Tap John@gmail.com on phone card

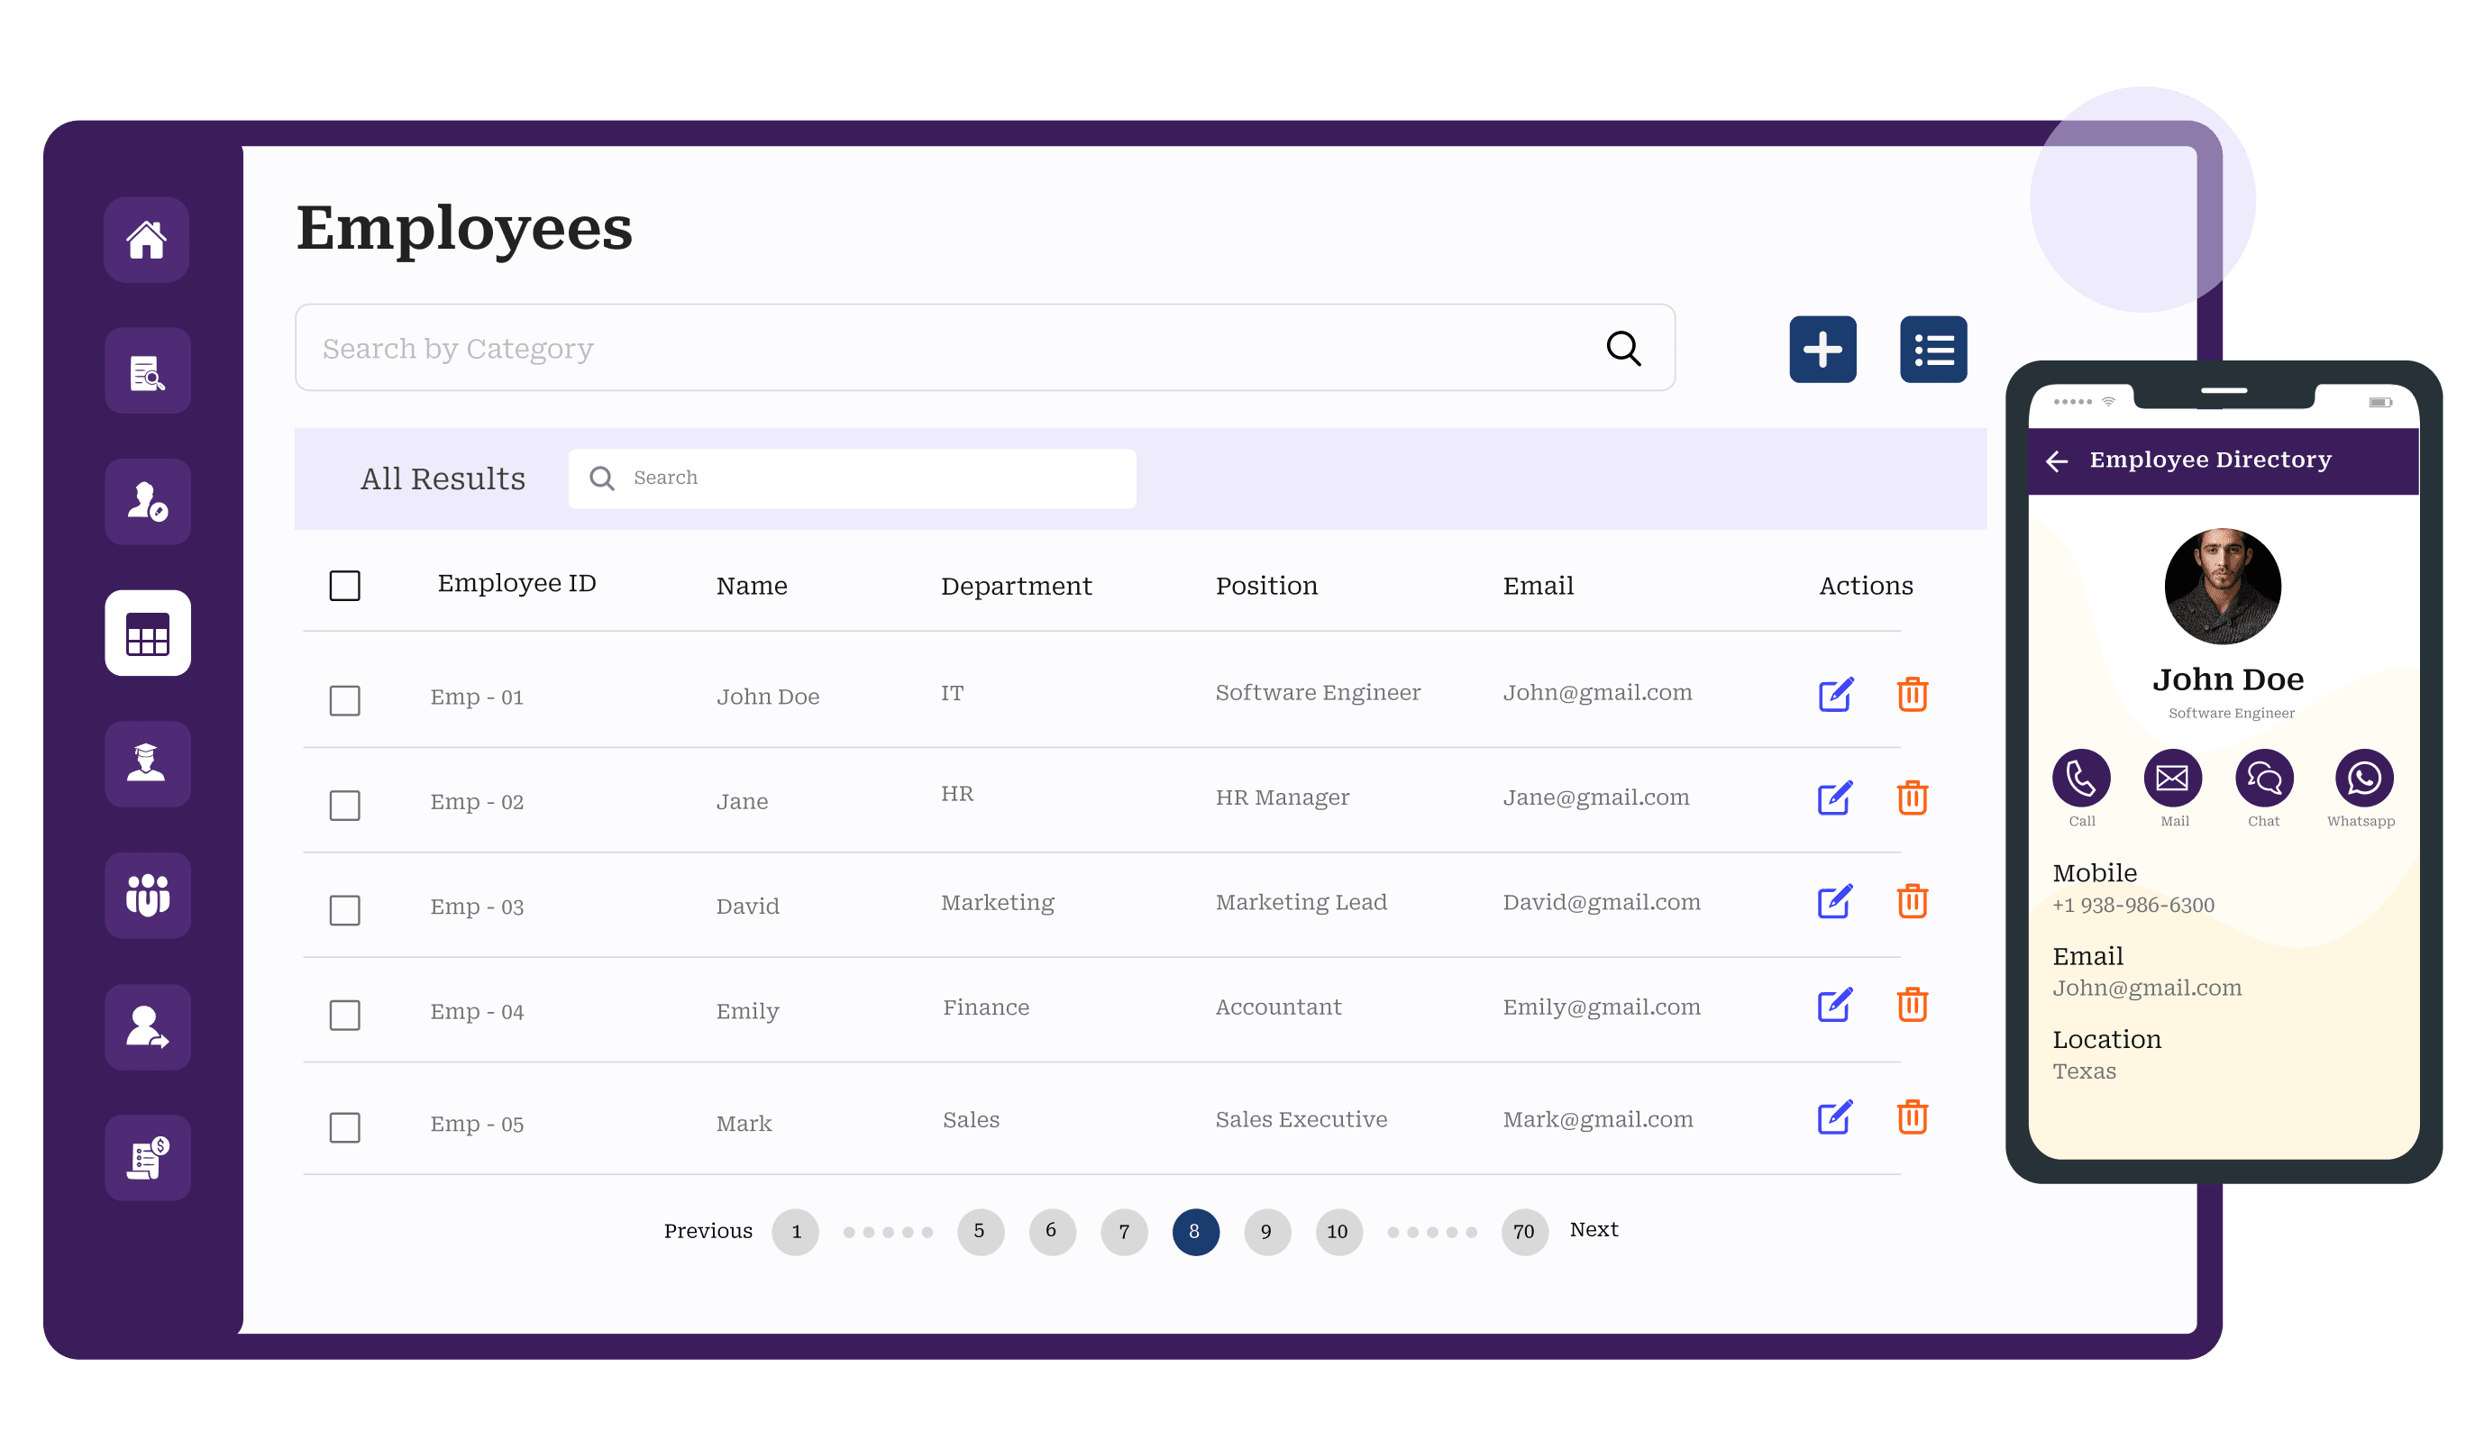2147,988
